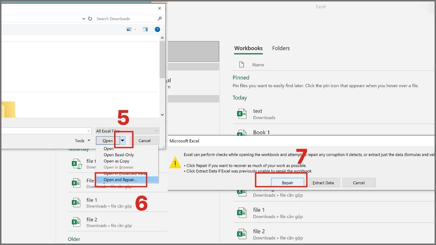
Task: Click the Open button in the file dialog
Action: (x=108, y=141)
